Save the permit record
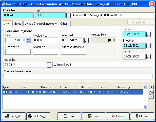The image size is (156, 122). (x=93, y=116)
